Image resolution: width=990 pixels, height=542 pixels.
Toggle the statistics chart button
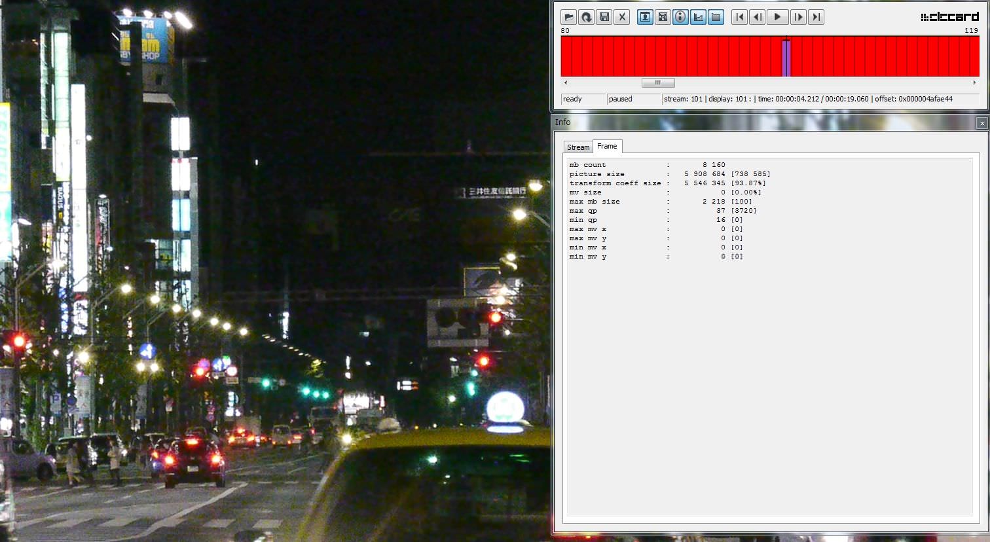(698, 17)
